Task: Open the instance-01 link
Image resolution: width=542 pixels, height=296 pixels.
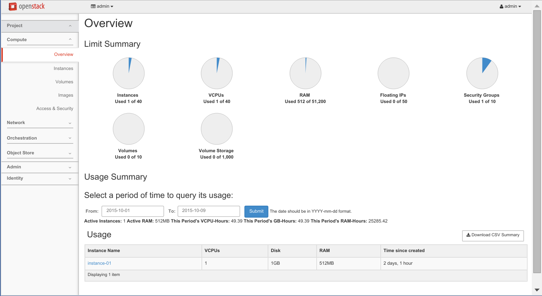Action: [x=99, y=263]
